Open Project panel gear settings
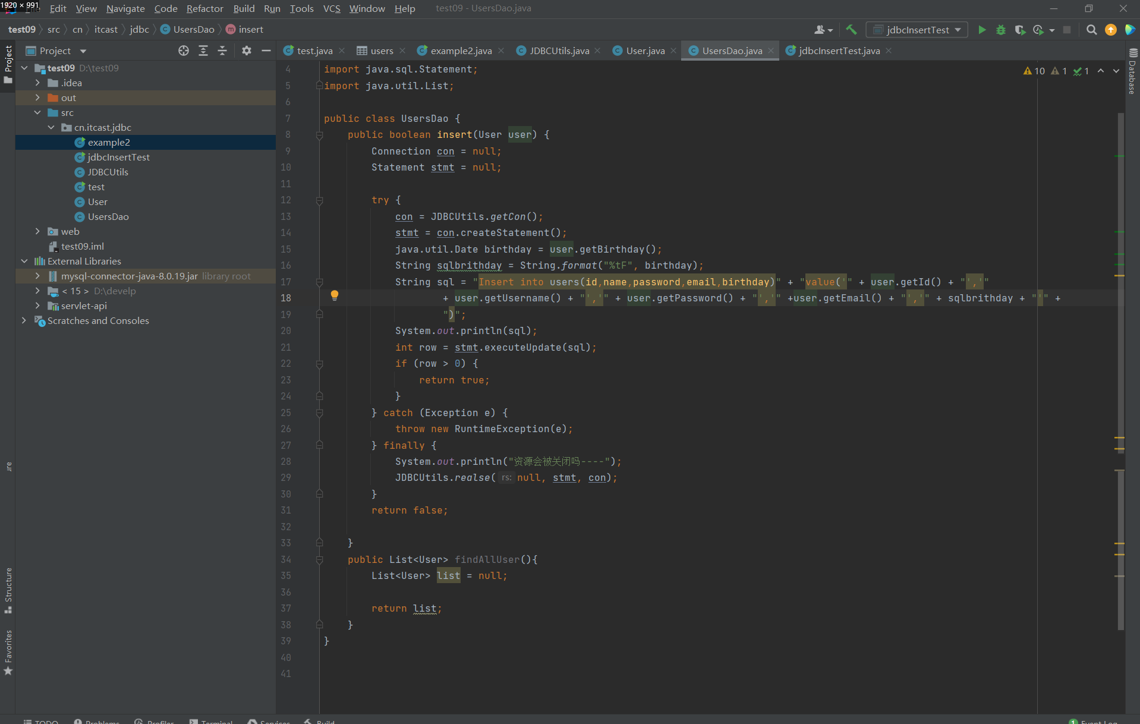 [x=247, y=51]
